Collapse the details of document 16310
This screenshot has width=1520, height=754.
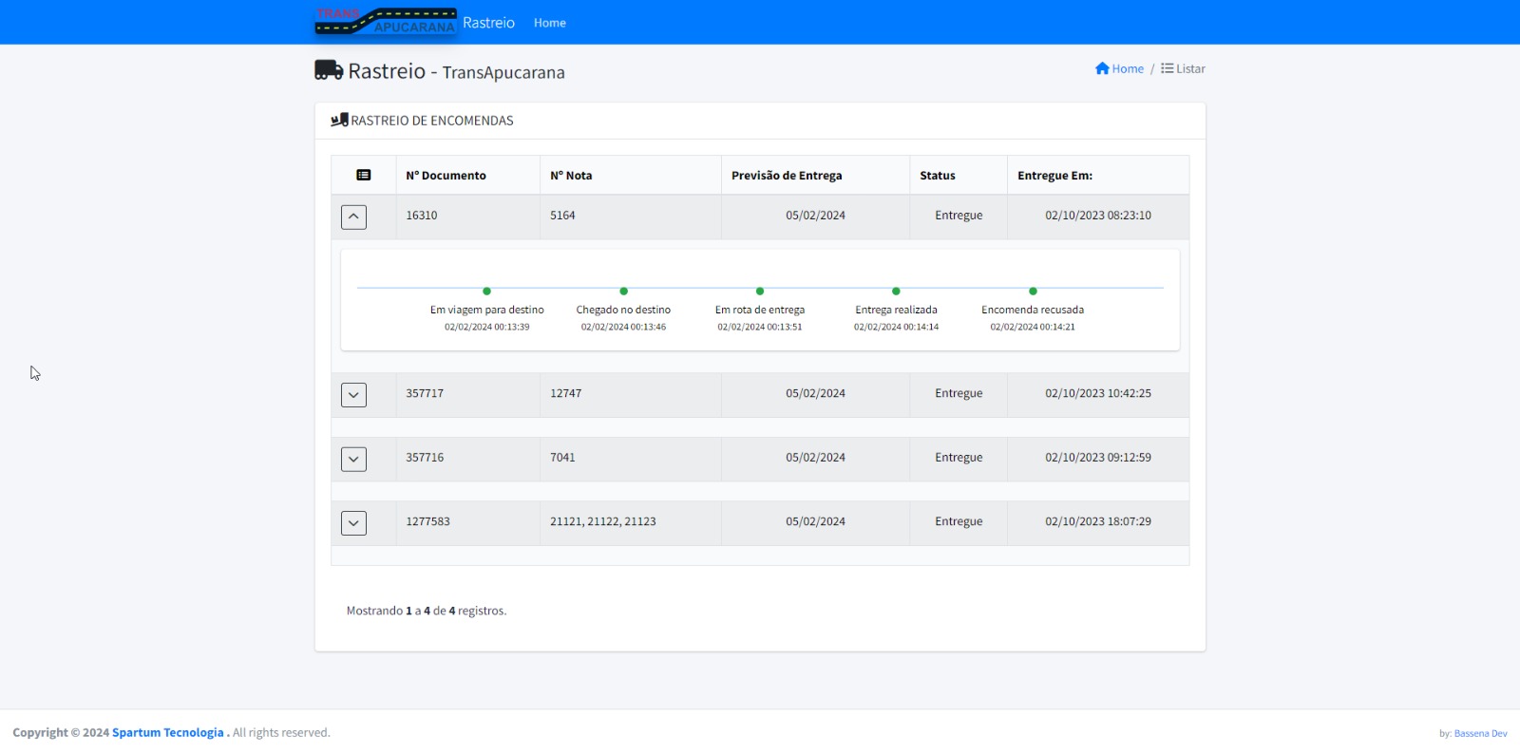tap(353, 217)
